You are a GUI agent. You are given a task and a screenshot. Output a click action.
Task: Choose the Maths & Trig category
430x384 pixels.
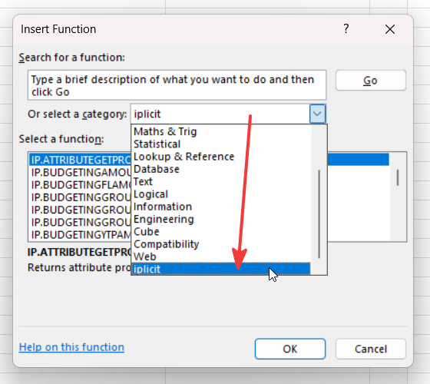coord(165,131)
